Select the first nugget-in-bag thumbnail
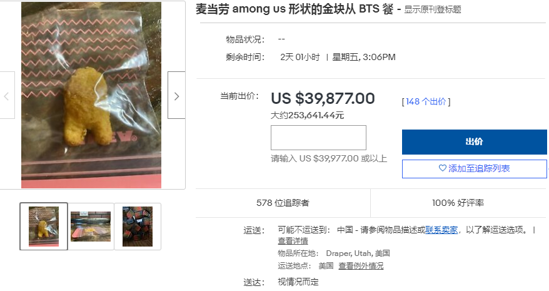549x291 pixels. pos(44,227)
